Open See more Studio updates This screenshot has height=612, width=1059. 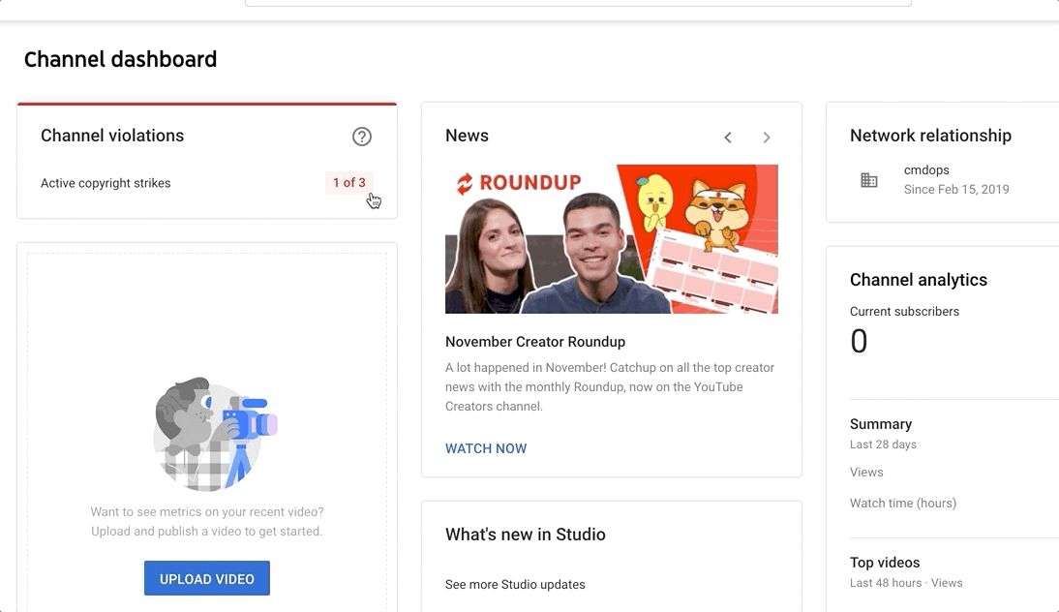[x=515, y=584]
